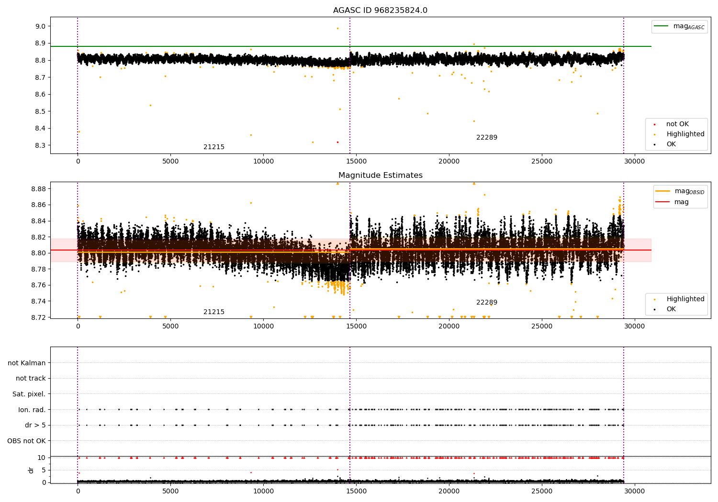
Task: Click the '8.3' y-axis tick label
Action: point(40,145)
